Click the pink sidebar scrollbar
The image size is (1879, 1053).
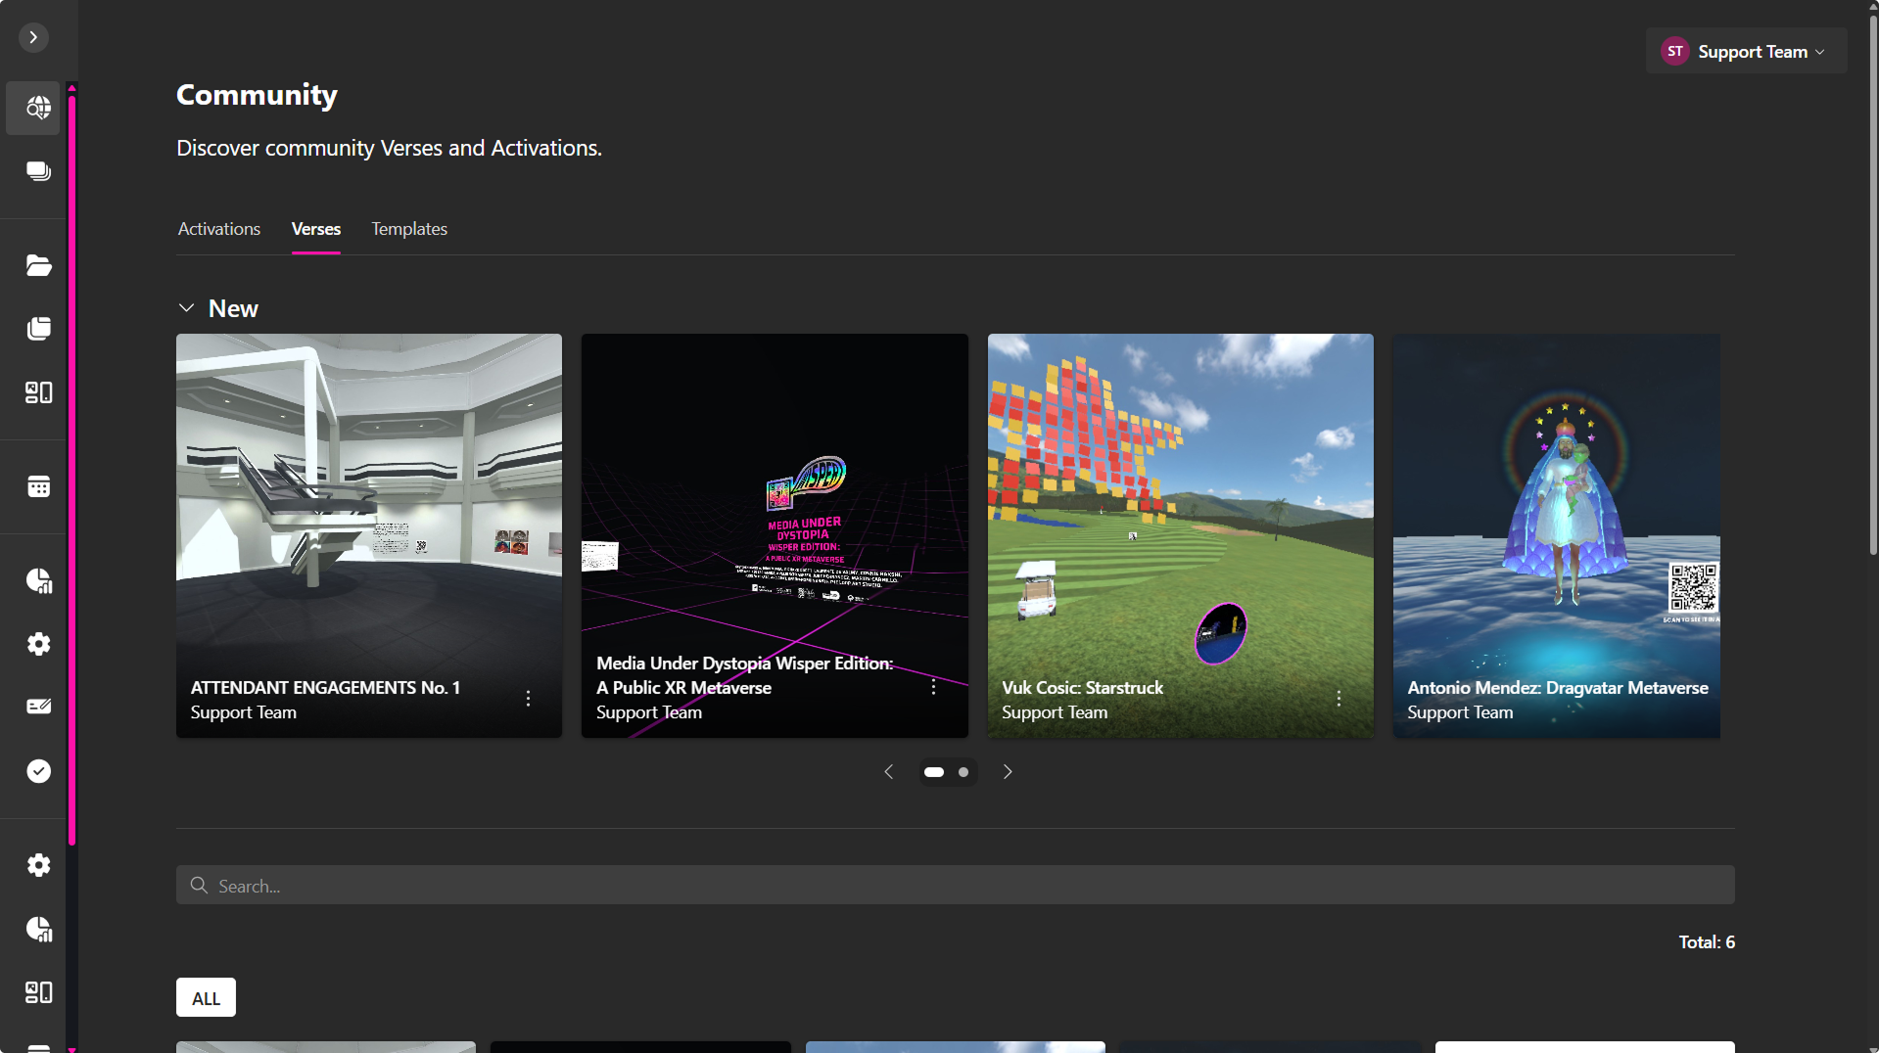(x=71, y=470)
